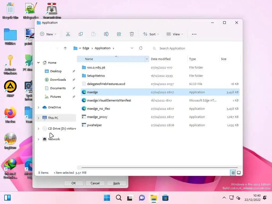Sort by the Size column header
272x204 pixels.
[230, 59]
